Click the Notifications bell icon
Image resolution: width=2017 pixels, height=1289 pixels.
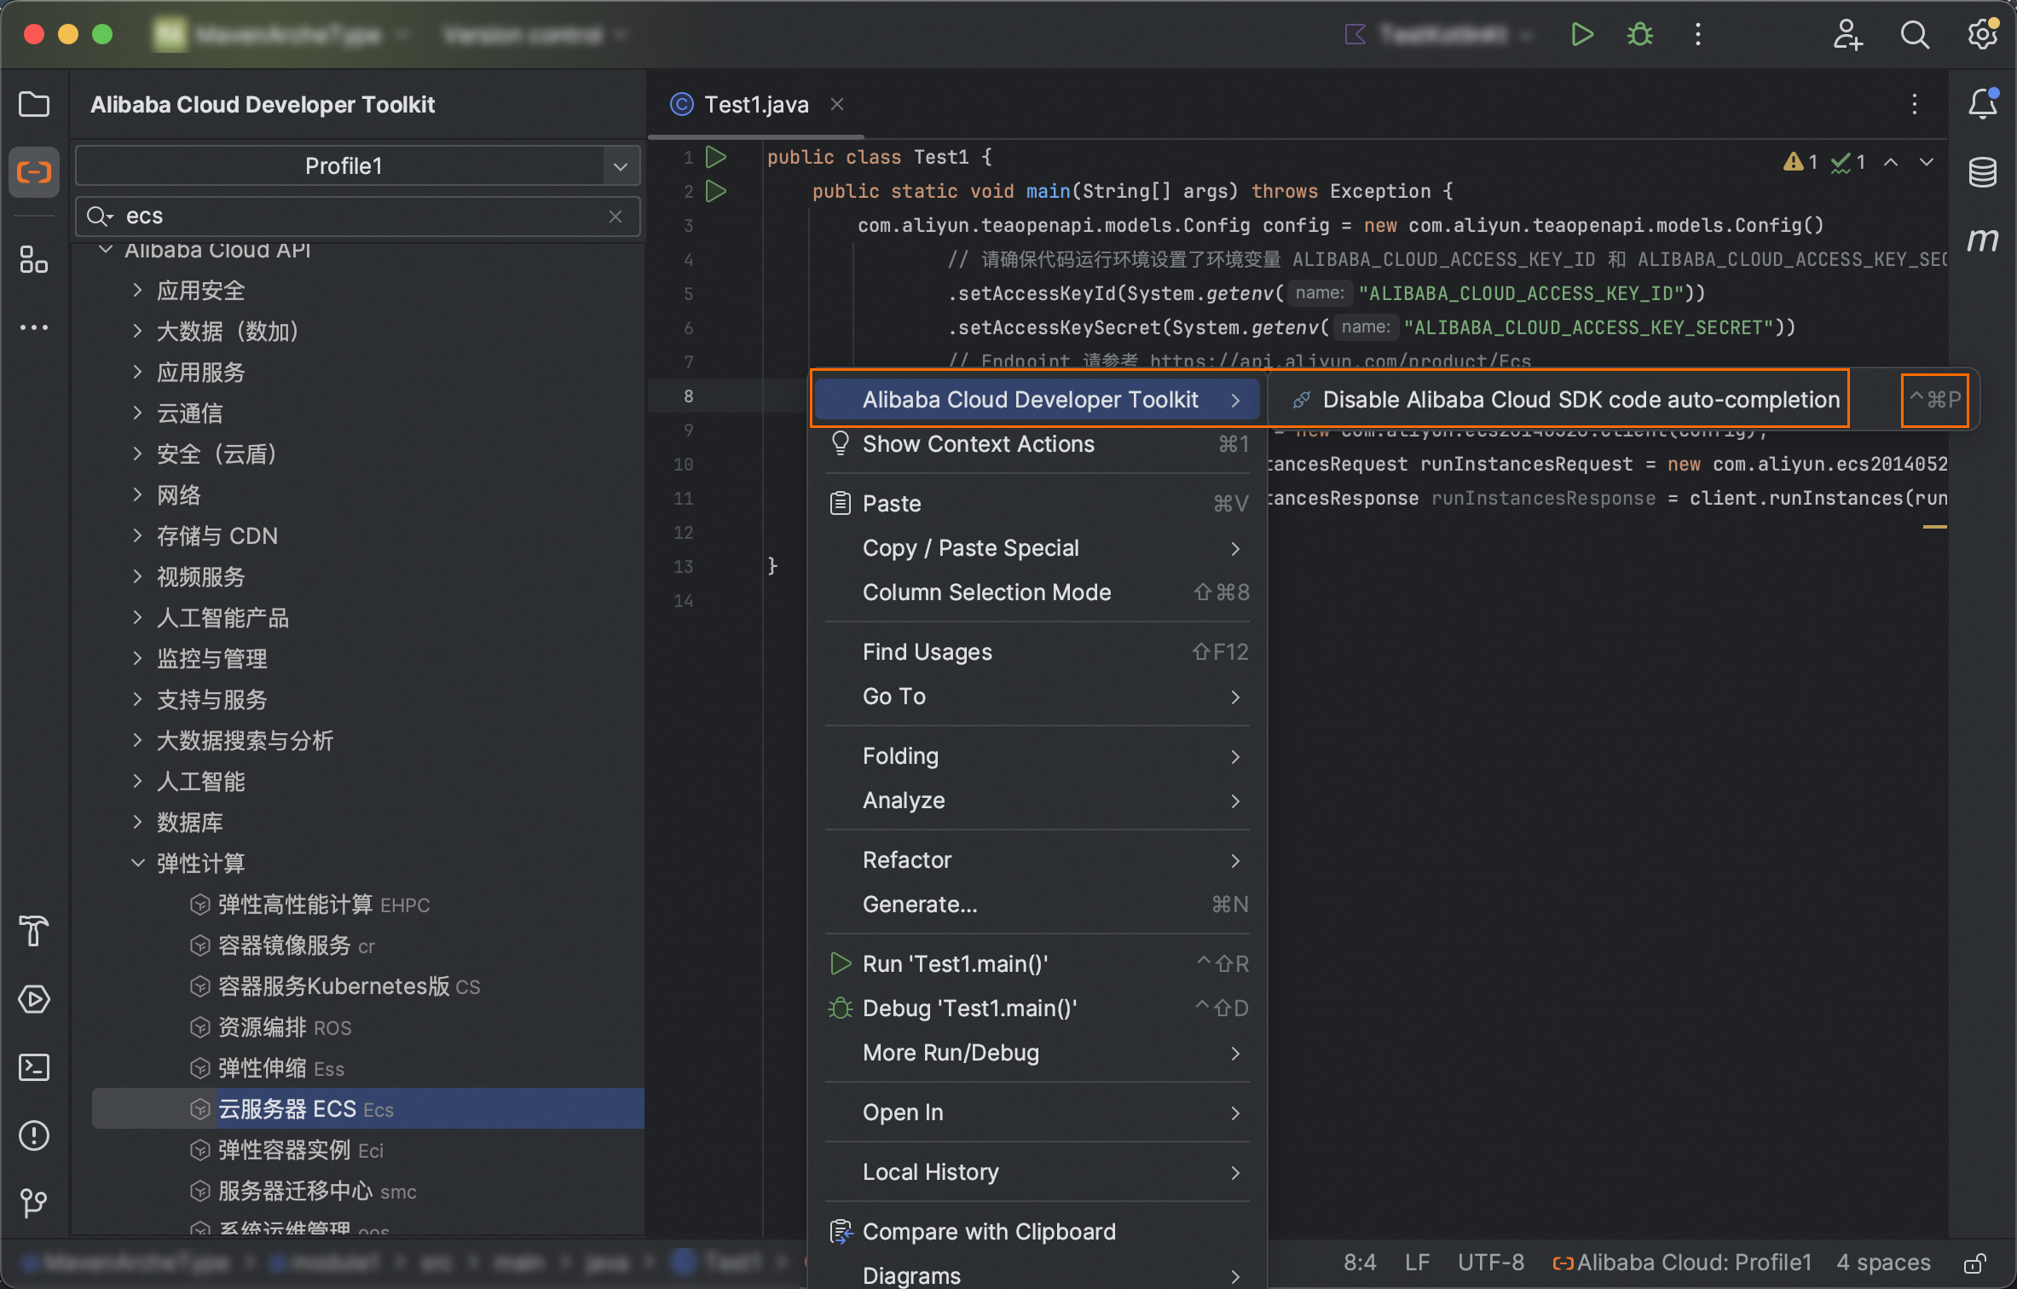pyautogui.click(x=1983, y=105)
